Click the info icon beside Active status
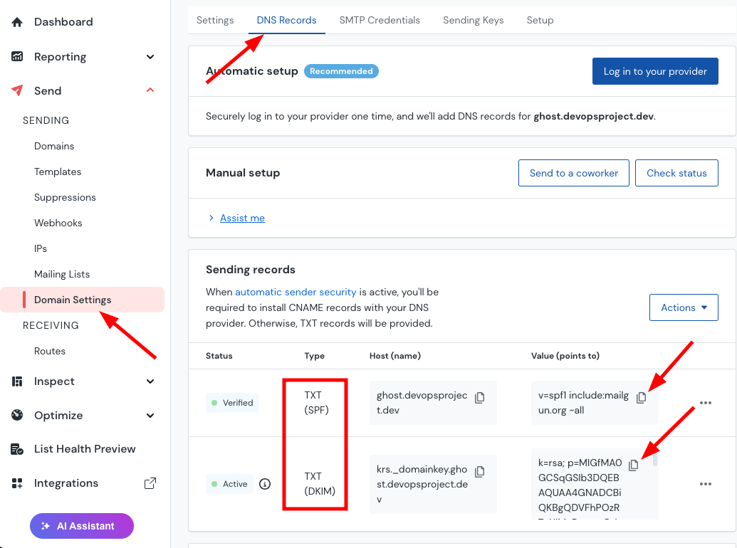Viewport: 737px width, 548px height. pyautogui.click(x=265, y=484)
